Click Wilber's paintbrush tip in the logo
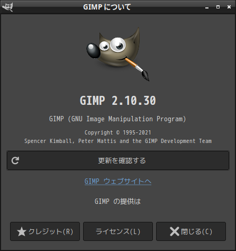This screenshot has width=236, height=251. [146, 75]
